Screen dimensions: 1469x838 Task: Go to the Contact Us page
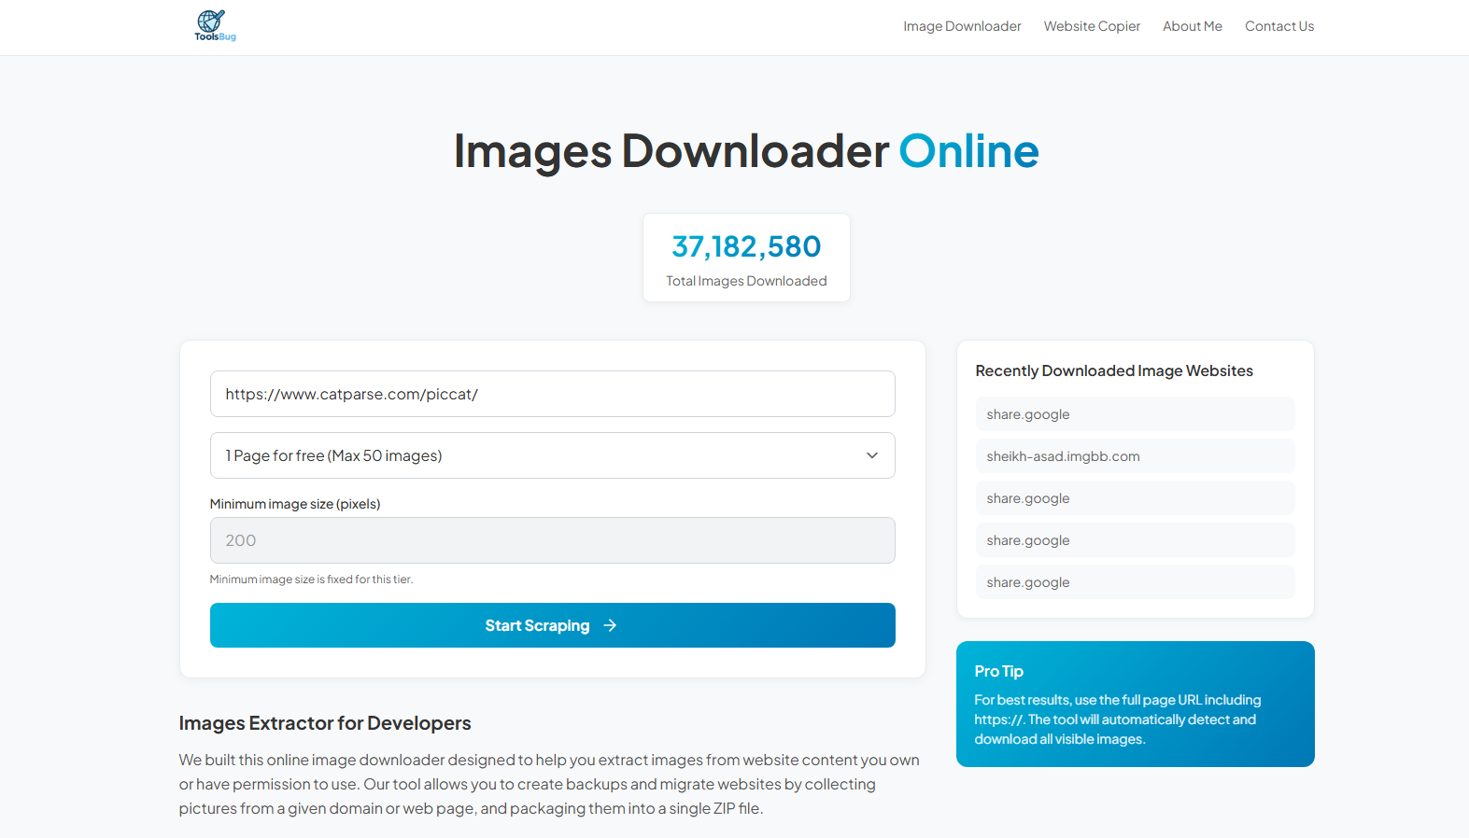click(1278, 26)
